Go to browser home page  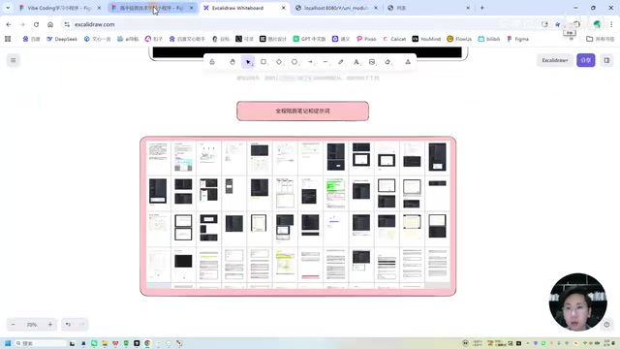coord(50,24)
